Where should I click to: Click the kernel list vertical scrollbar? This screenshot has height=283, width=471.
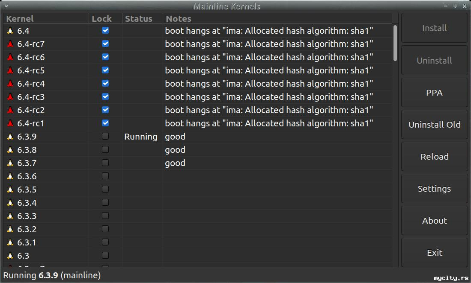tap(395, 43)
